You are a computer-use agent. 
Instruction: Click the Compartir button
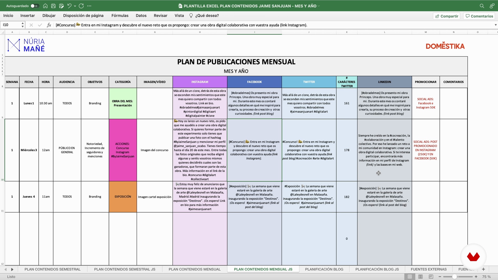(447, 16)
